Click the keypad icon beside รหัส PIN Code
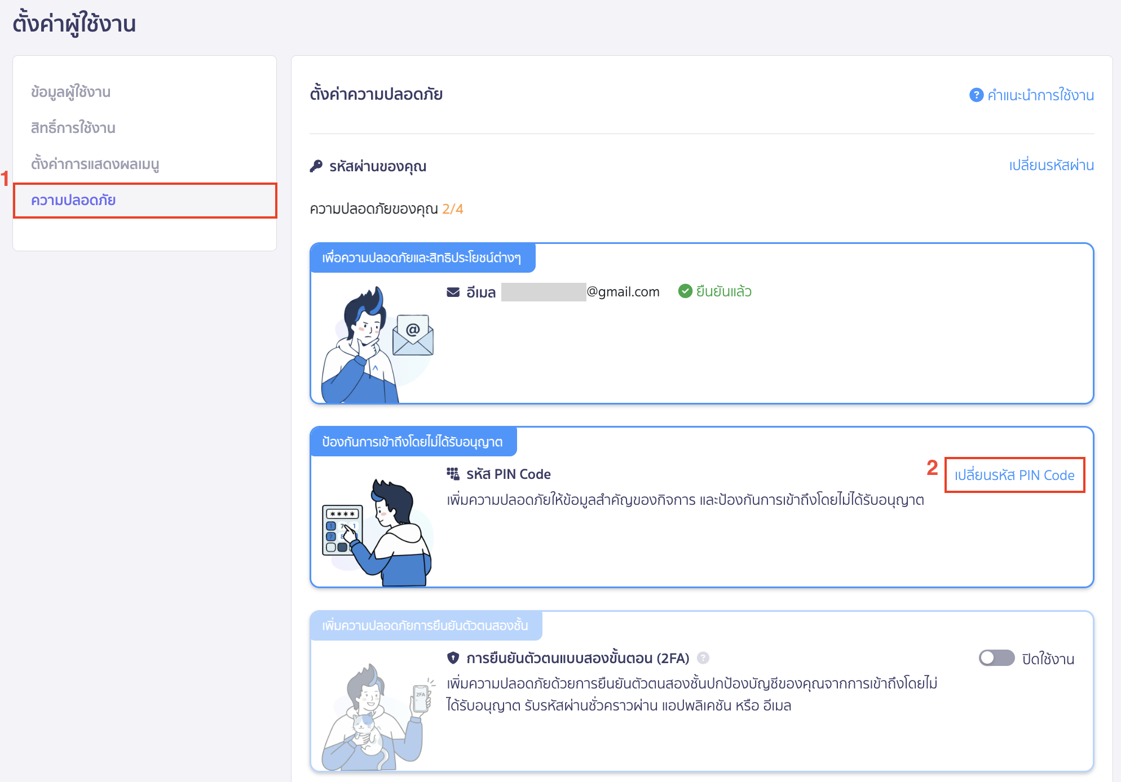Screen dimensions: 1121x782 coord(453,473)
